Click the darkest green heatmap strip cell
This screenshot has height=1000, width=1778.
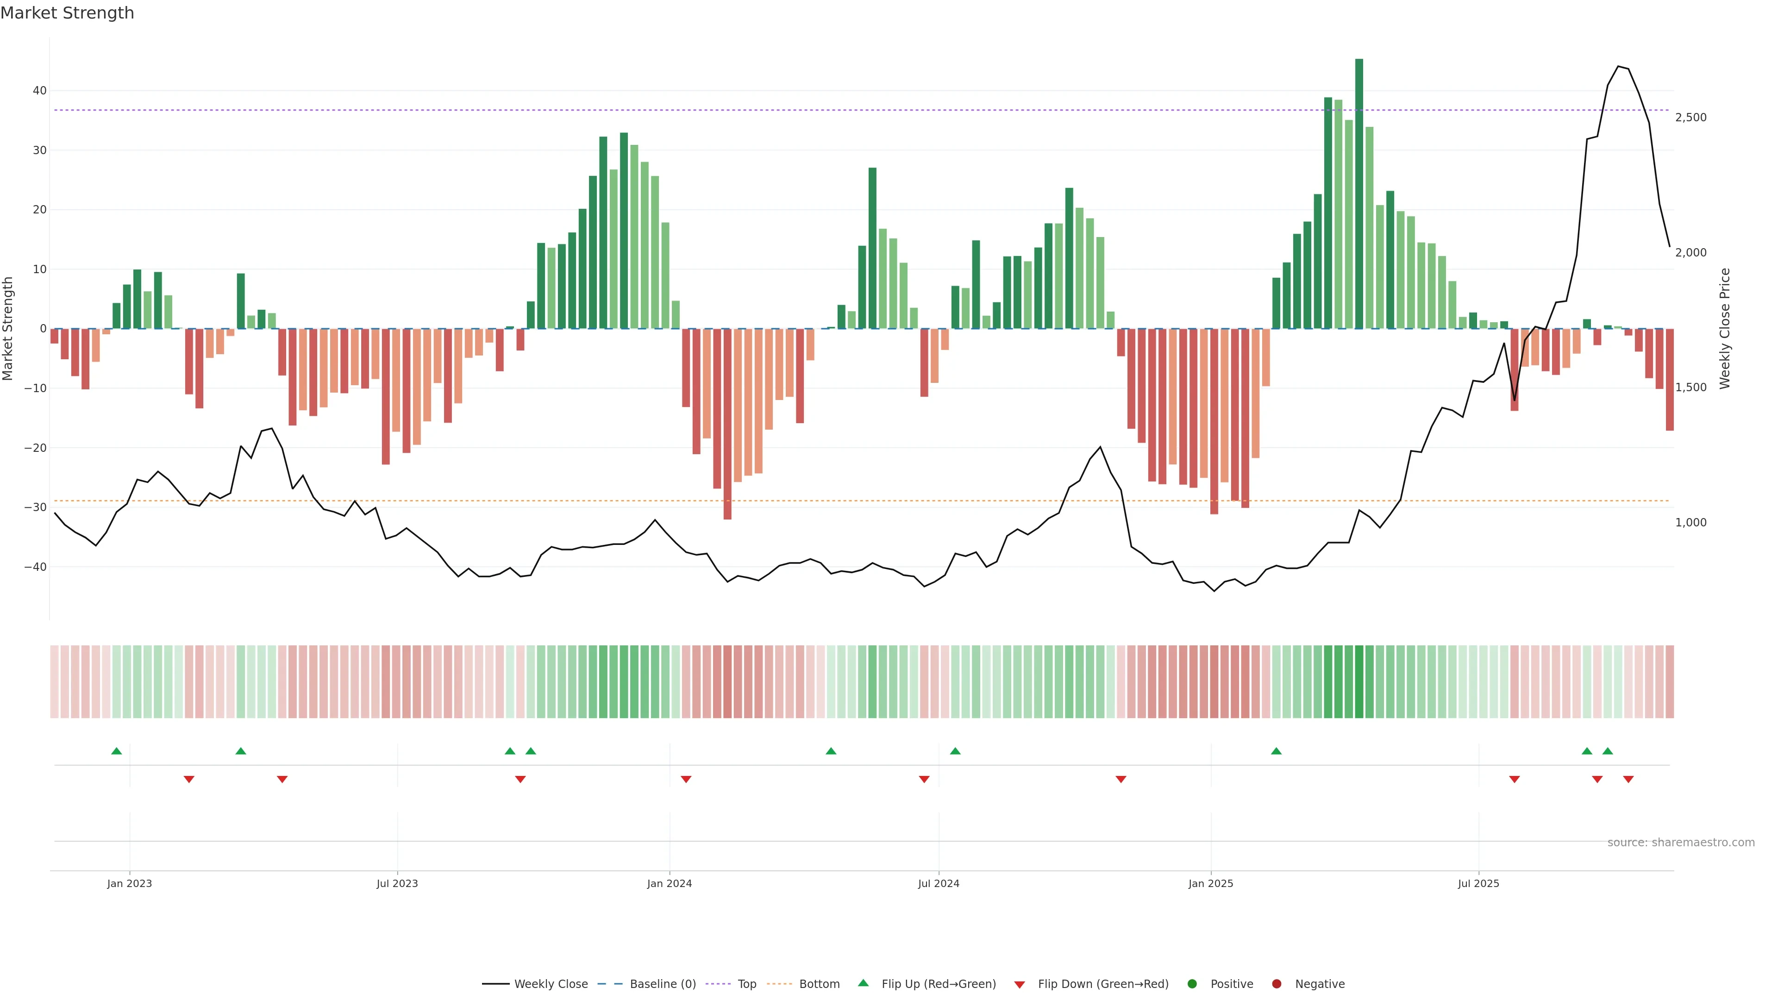[1359, 681]
